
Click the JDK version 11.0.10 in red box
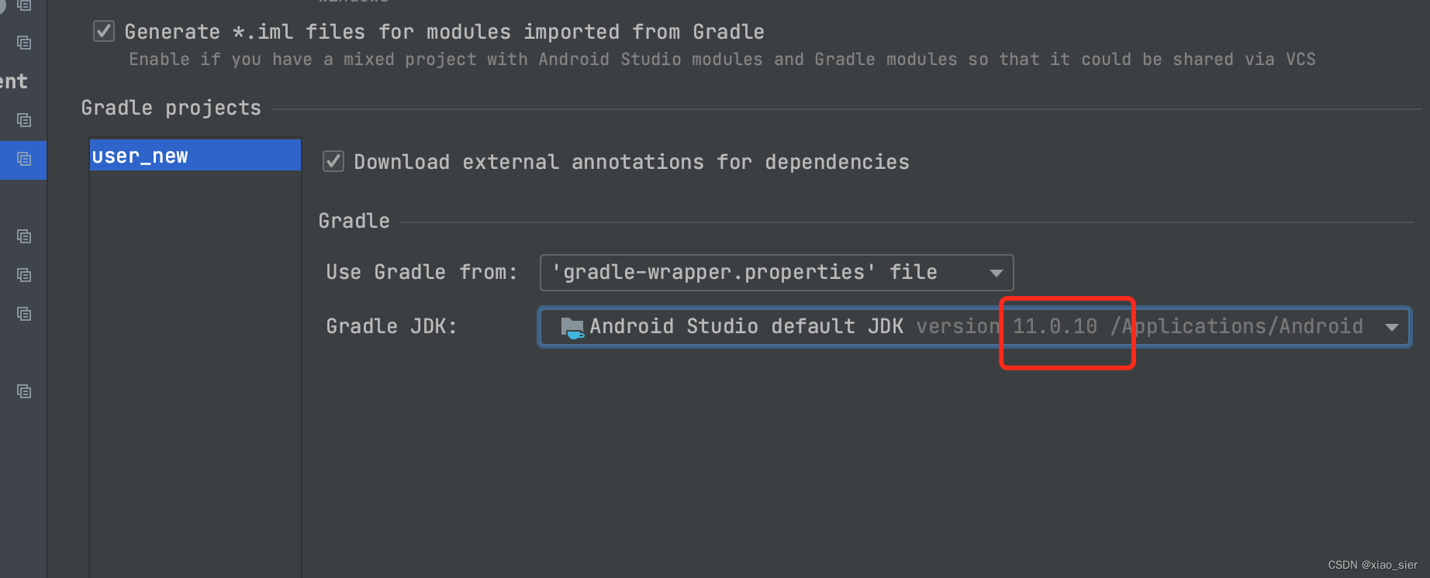point(1055,326)
